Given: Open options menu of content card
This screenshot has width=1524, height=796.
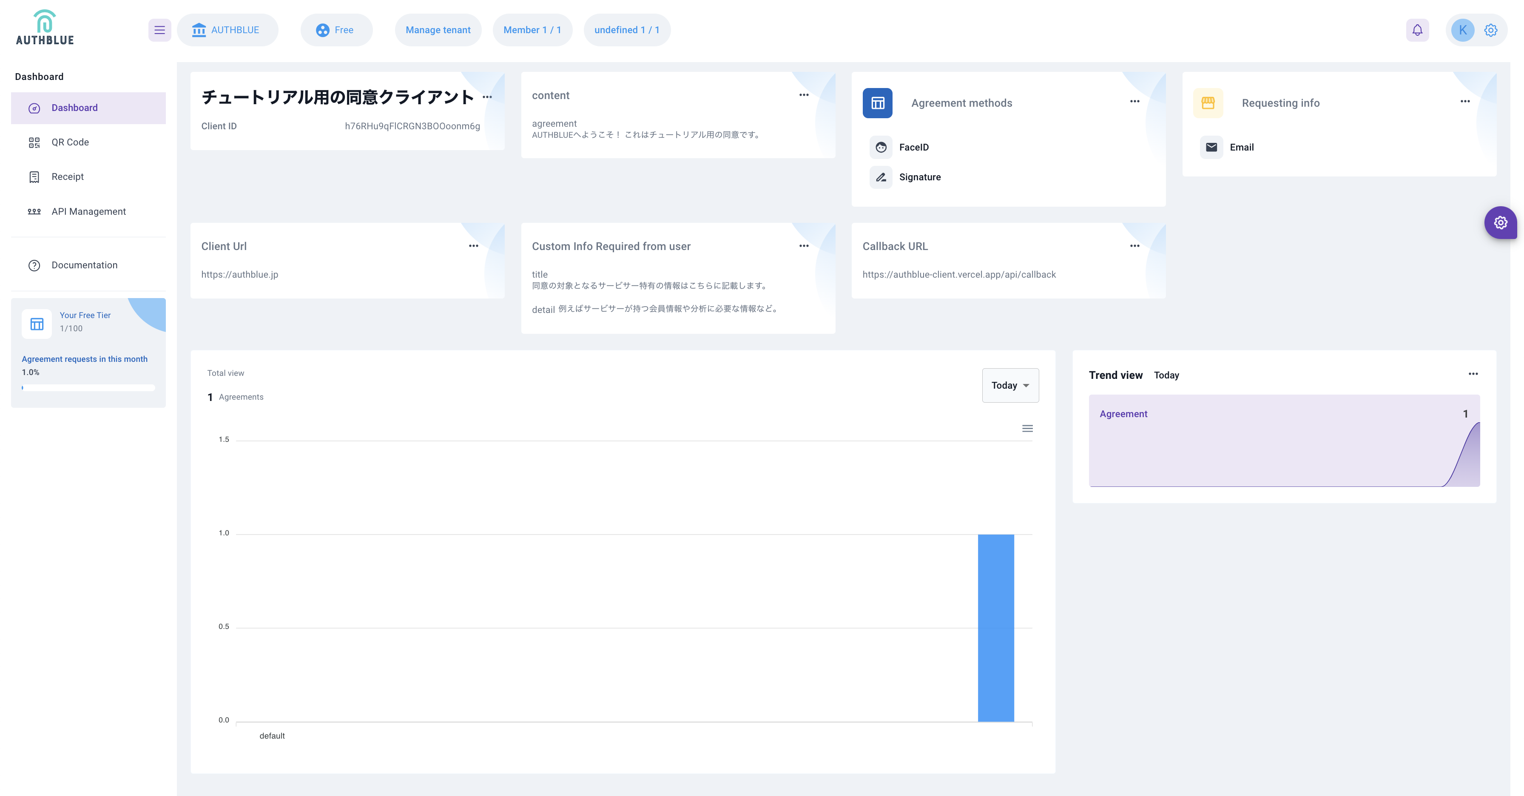Looking at the screenshot, I should click(x=803, y=95).
